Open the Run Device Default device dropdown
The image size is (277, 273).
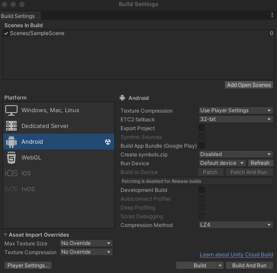click(222, 163)
